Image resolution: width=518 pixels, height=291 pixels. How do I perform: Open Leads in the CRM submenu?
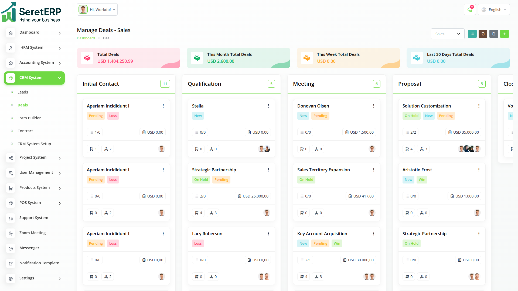click(23, 92)
